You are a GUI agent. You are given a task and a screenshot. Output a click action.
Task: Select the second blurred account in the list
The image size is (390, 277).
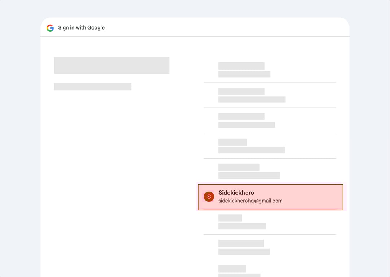270,95
